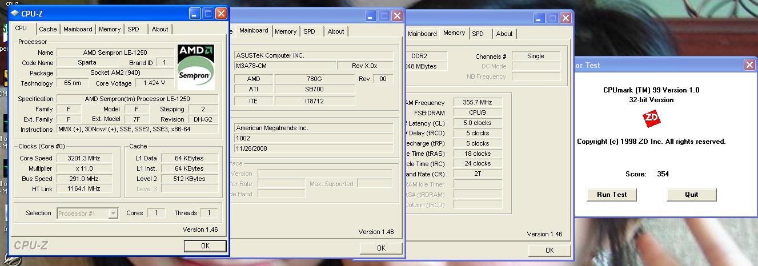The image size is (758, 266).
Task: Click Quit in the CPUmark window
Action: (x=692, y=195)
